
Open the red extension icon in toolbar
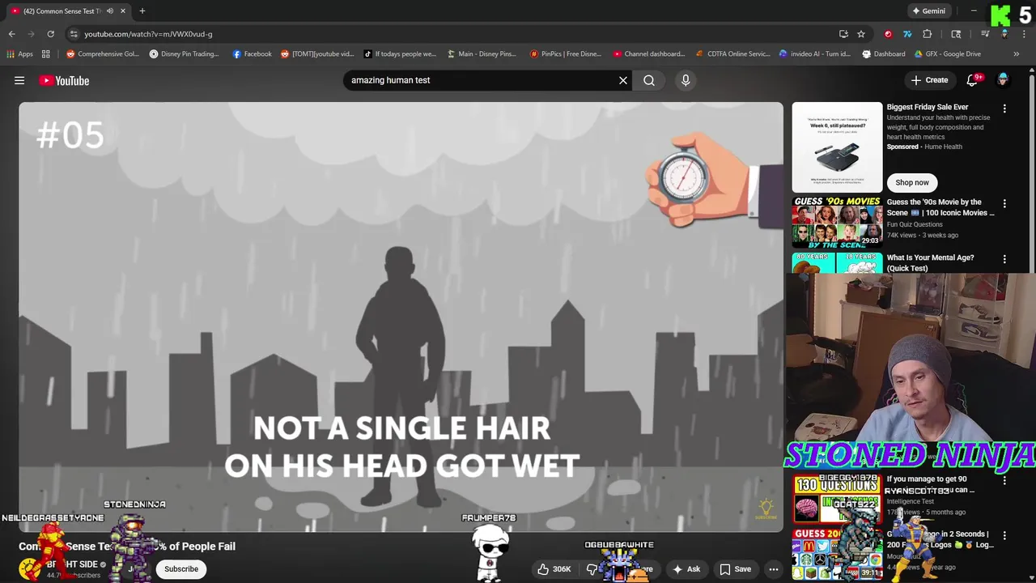(x=888, y=34)
